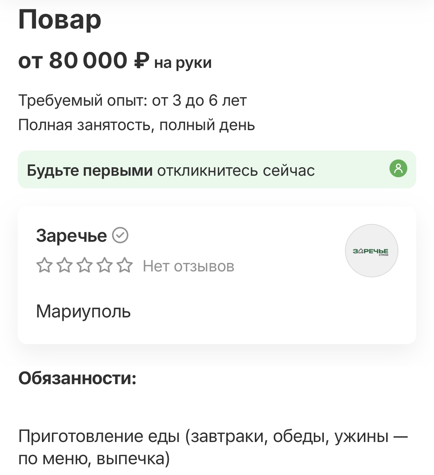Select the first rating star
Viewport: 434px width, 475px height.
45,265
